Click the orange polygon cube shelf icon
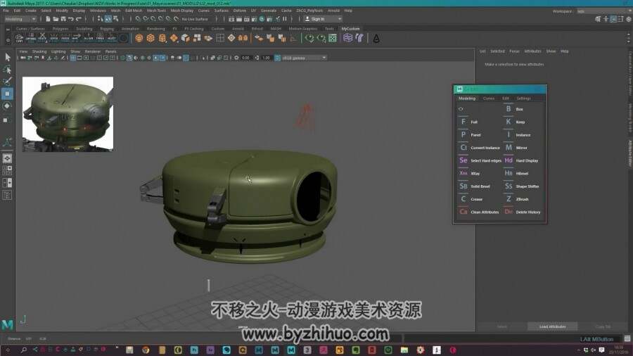 click(151, 39)
